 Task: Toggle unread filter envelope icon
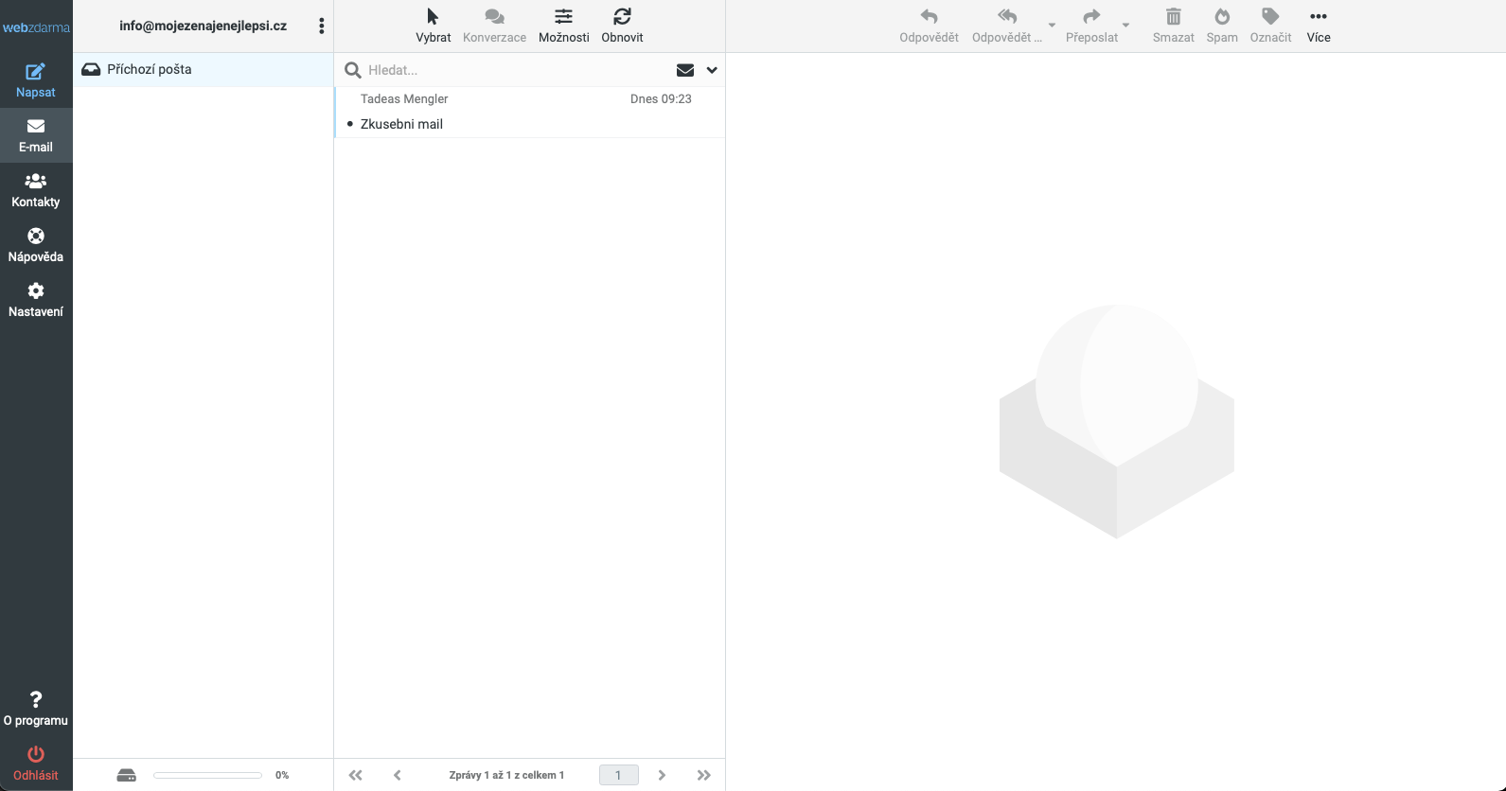pos(685,70)
